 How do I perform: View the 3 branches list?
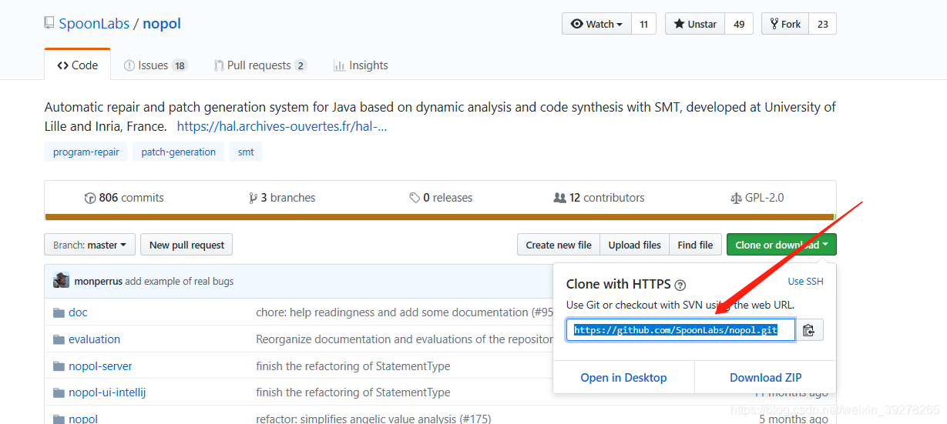click(282, 198)
